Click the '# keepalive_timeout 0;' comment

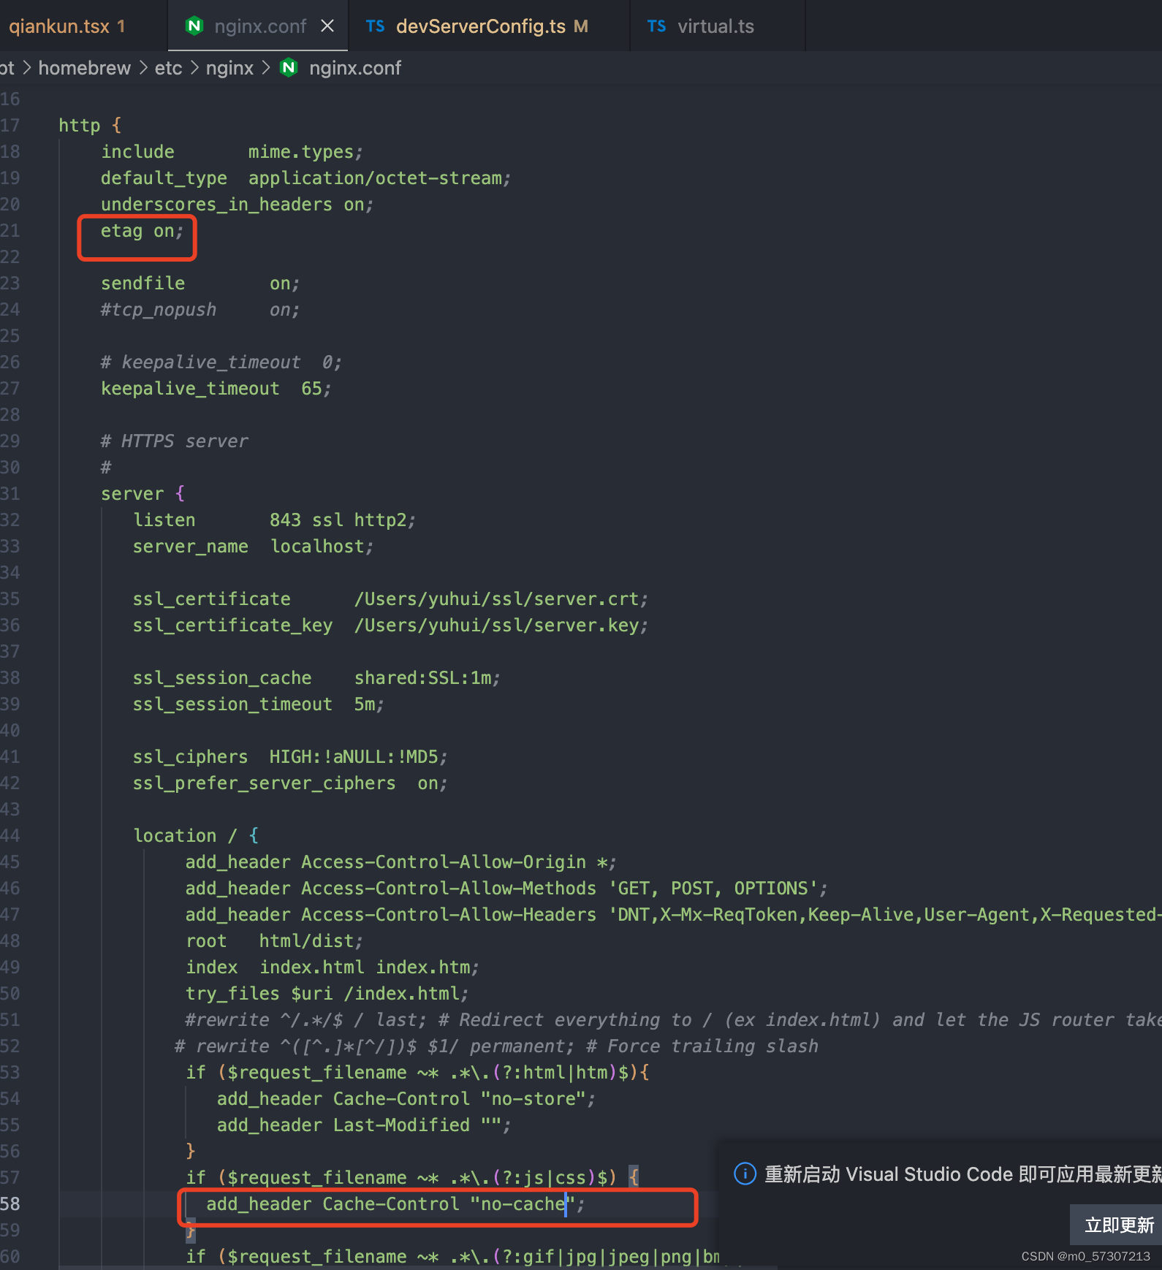[221, 362]
